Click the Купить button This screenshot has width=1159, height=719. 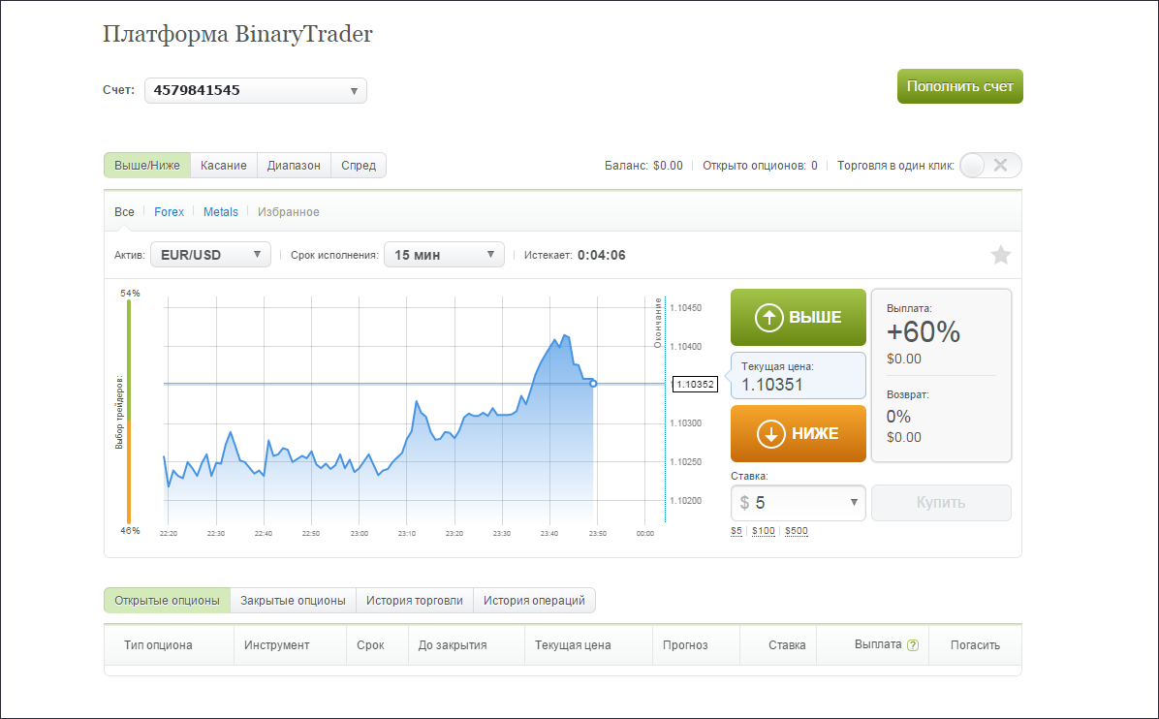point(941,503)
